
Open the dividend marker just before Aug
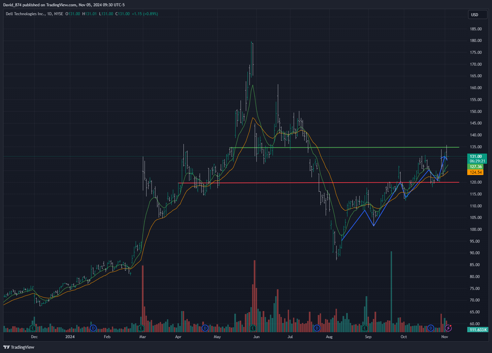click(x=317, y=328)
